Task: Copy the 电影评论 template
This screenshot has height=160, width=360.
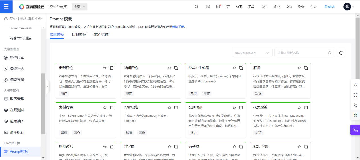Action: click(x=111, y=68)
